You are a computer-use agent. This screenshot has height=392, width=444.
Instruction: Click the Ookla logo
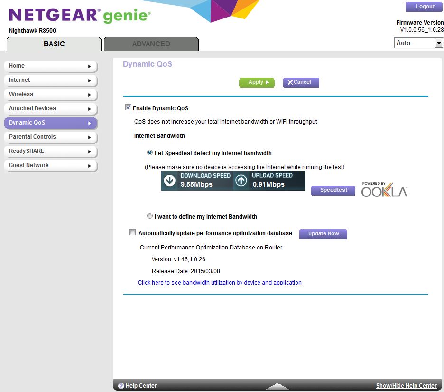[x=384, y=190]
